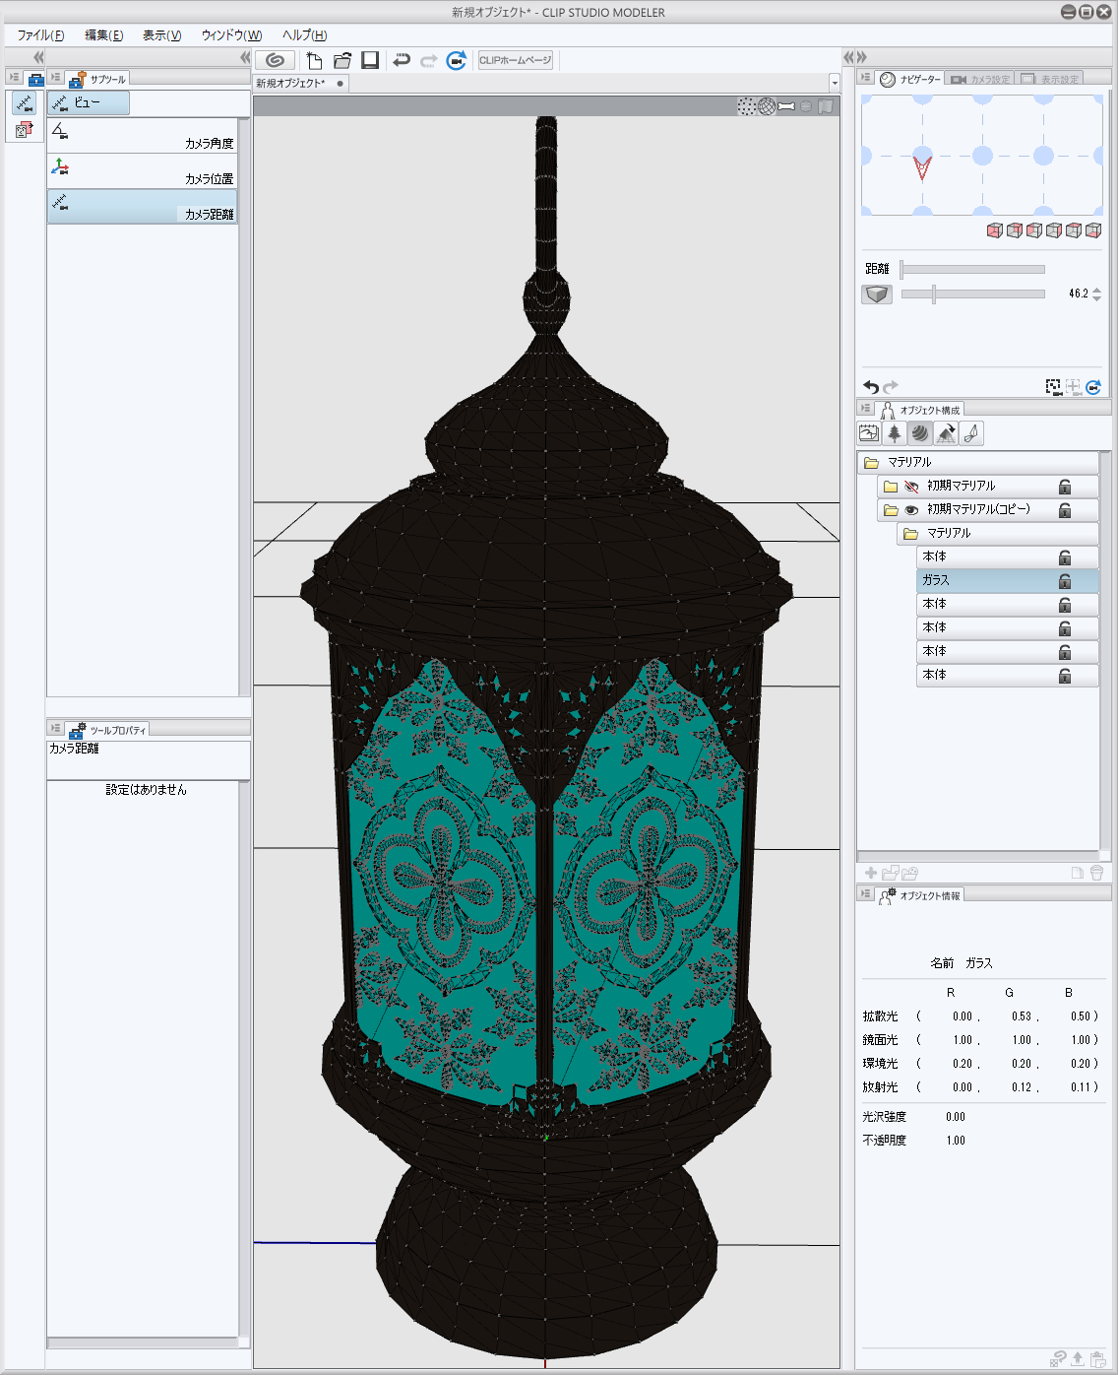This screenshot has width=1118, height=1375.
Task: Switch to the カメラ設定 tab
Action: click(x=981, y=79)
